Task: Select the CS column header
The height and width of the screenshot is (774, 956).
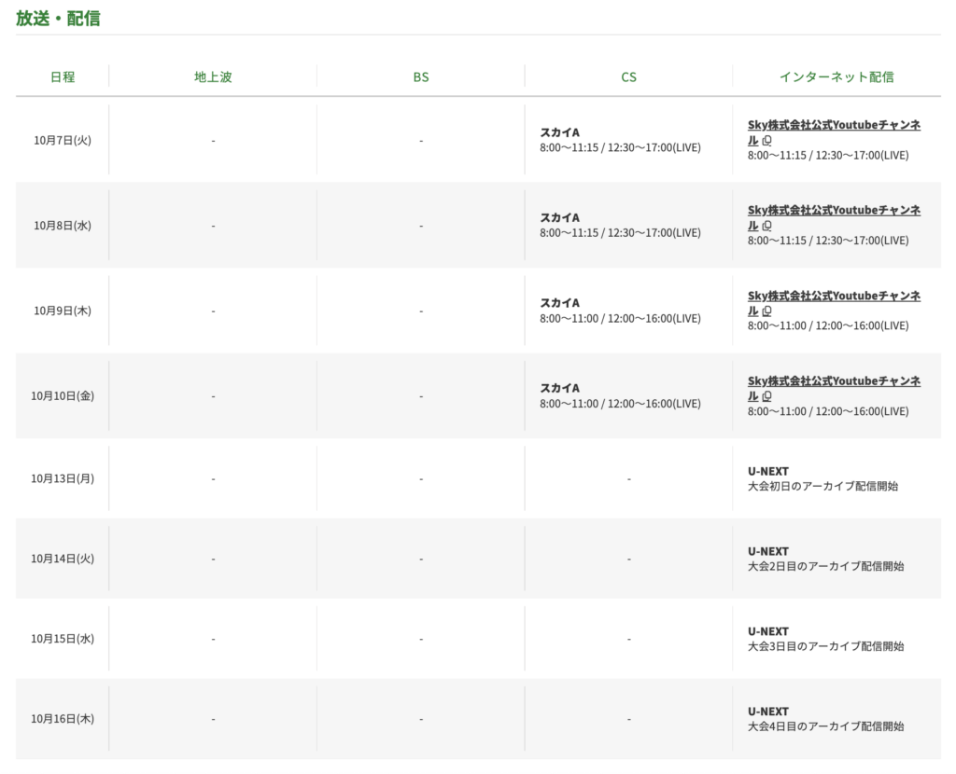Action: pyautogui.click(x=628, y=76)
